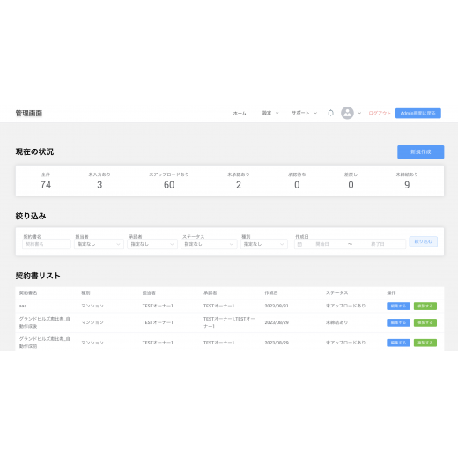This screenshot has width=458, height=458.
Task: Open the サポート menu in header
Action: (x=304, y=113)
